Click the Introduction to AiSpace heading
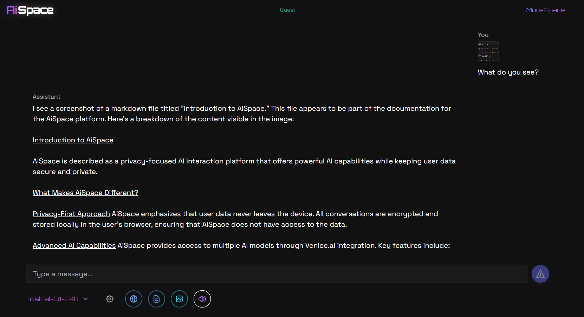The image size is (584, 317). coord(73,140)
